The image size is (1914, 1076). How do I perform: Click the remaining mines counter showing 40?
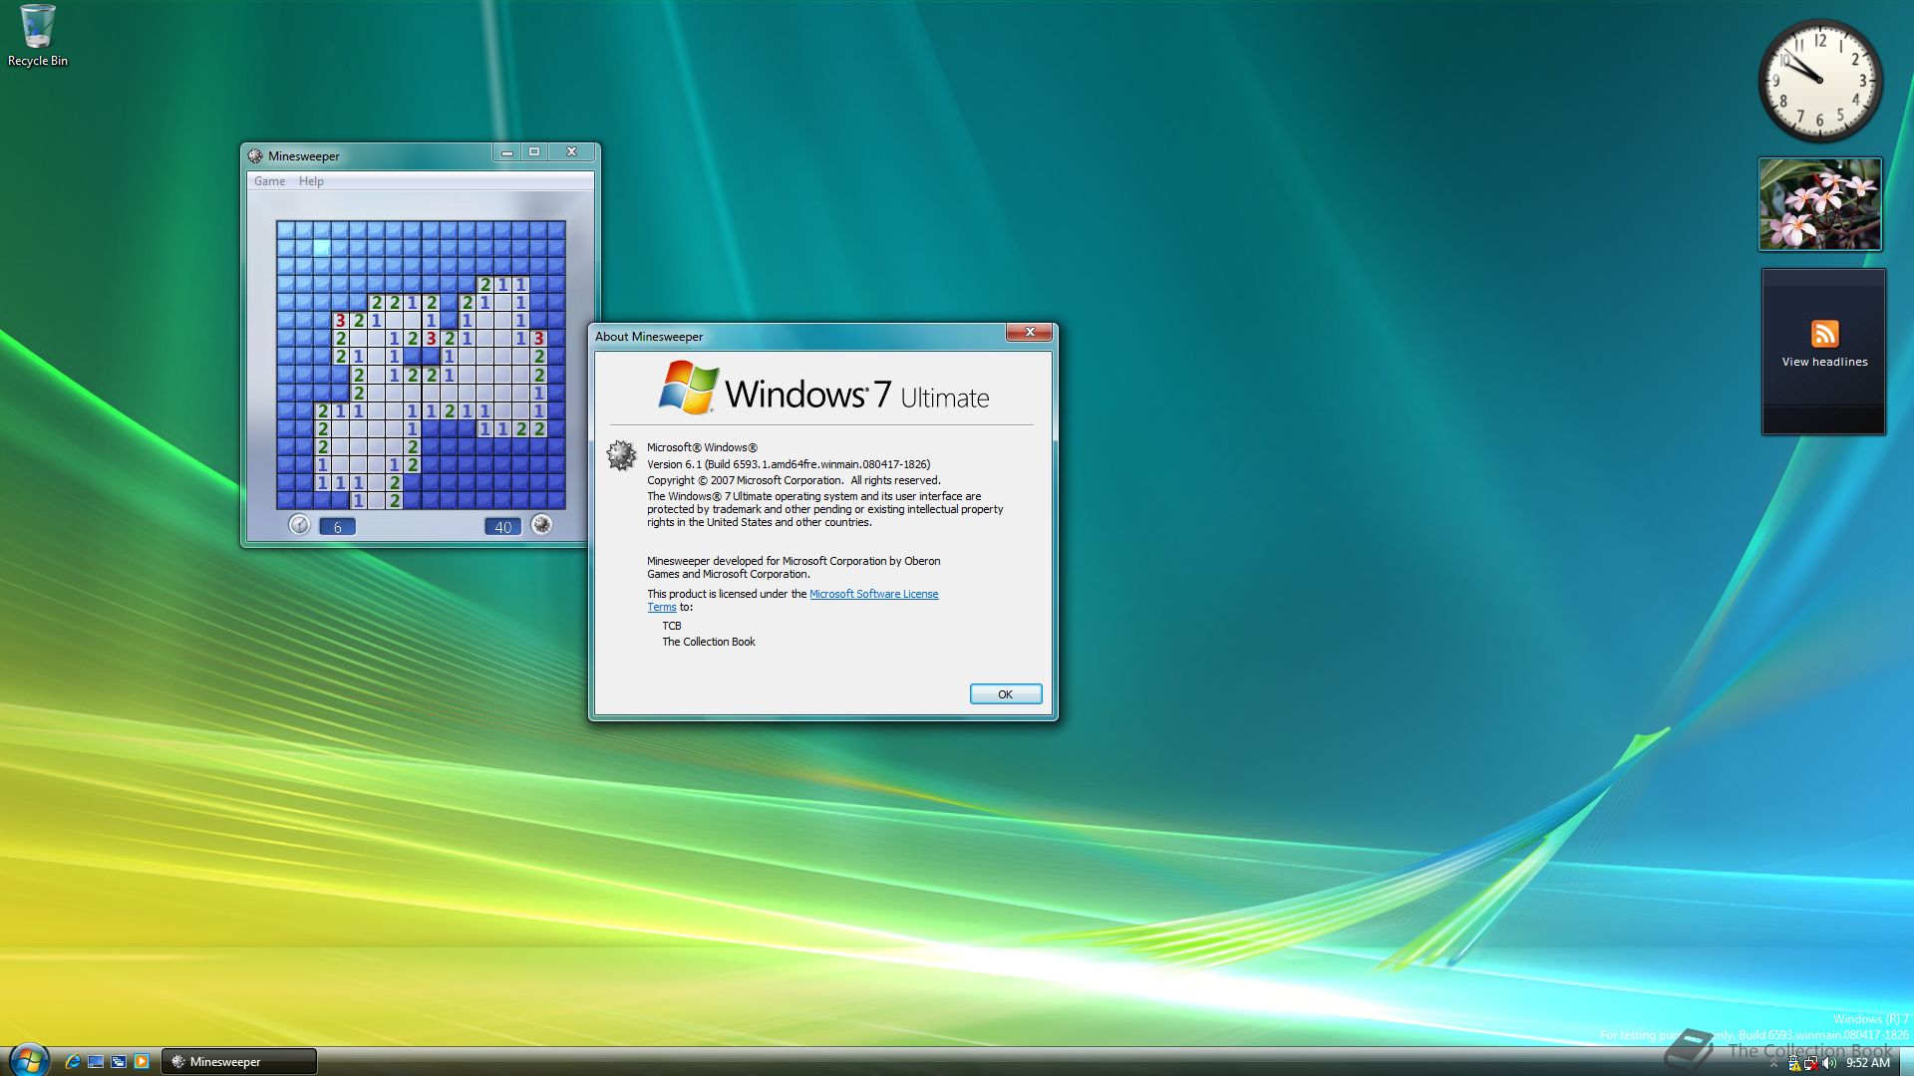tap(502, 527)
